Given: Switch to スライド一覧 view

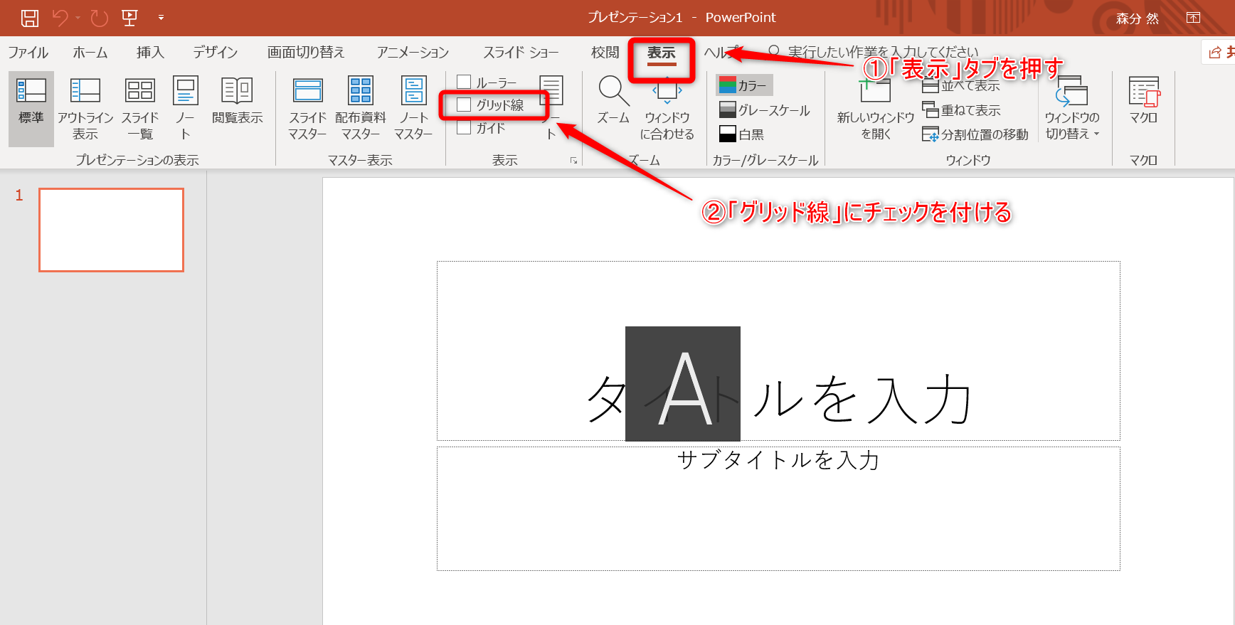Looking at the screenshot, I should 140,109.
